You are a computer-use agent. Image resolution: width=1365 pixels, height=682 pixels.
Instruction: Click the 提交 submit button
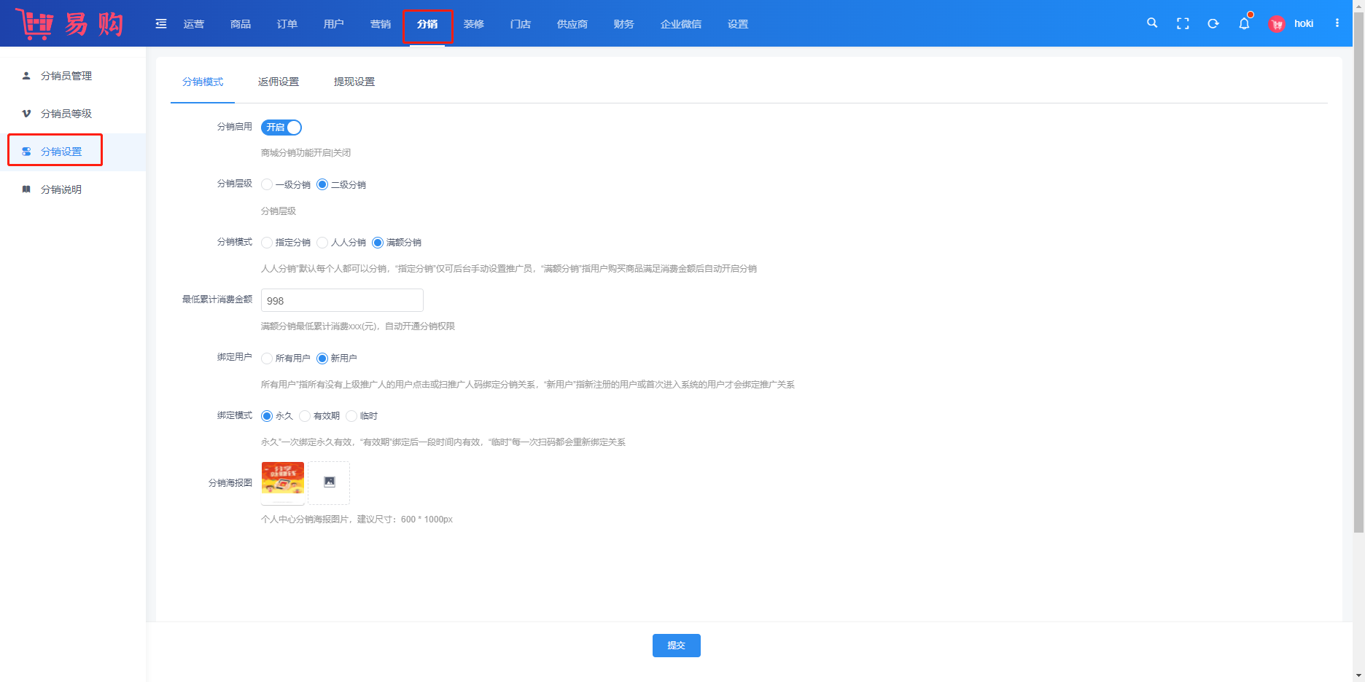tap(676, 646)
